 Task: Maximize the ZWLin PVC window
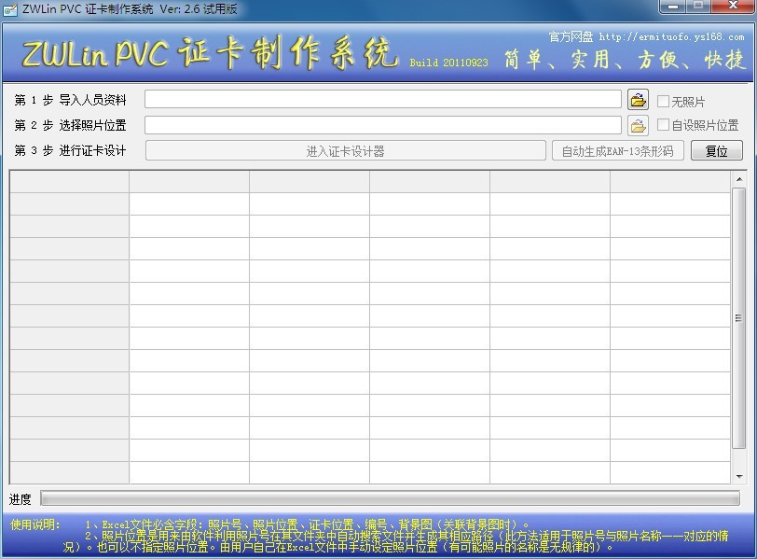tap(698, 7)
